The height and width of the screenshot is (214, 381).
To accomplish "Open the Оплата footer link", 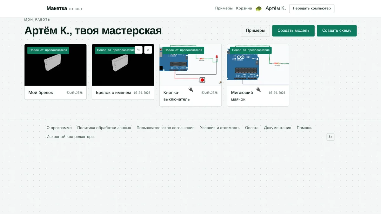I will tap(252, 128).
